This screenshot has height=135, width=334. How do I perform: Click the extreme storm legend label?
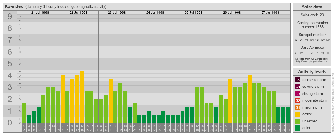click(314, 80)
